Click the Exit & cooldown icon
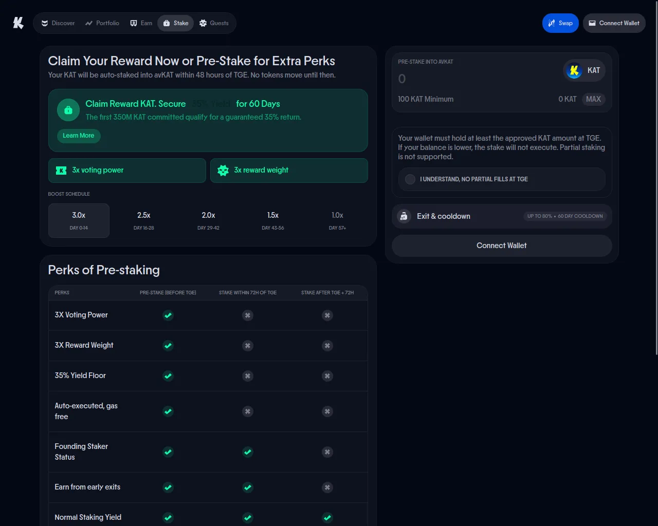The height and width of the screenshot is (526, 658). coord(404,216)
